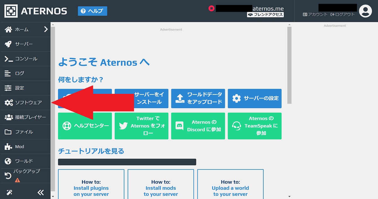Open the How to: Install mods tutorial card
This screenshot has height=199, width=378.
[x=161, y=184]
